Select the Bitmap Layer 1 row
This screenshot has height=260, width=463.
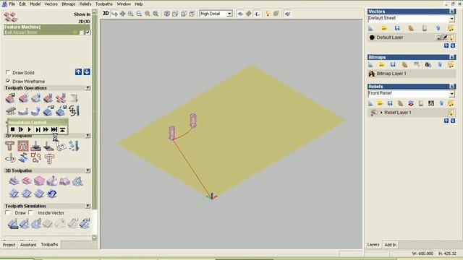[x=412, y=74]
